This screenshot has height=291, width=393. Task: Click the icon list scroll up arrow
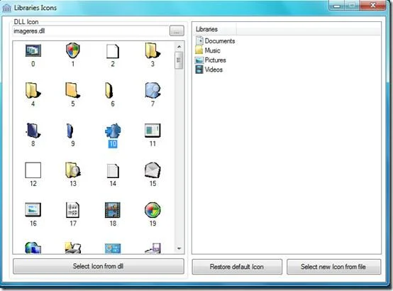(179, 47)
